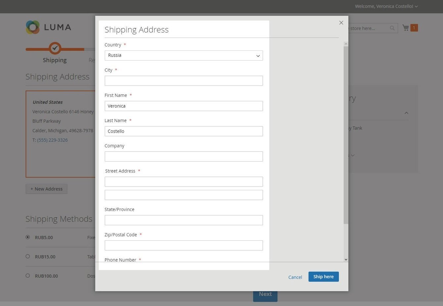Click the scrollbar down arrow in modal
Viewport: 443px width, 306px height.
pos(346,260)
